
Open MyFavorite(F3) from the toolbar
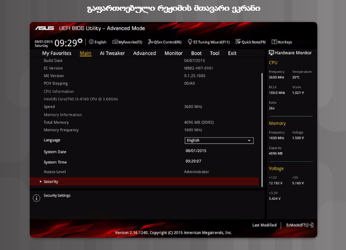tap(127, 42)
